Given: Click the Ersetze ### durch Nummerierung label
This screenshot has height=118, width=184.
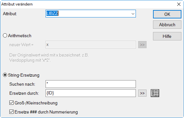Looking at the screenshot, I should click(46, 112).
